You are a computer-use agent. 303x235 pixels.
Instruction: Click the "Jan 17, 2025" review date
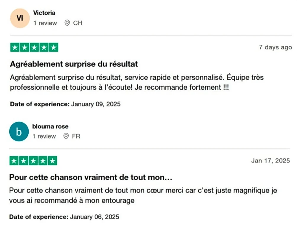click(x=270, y=161)
